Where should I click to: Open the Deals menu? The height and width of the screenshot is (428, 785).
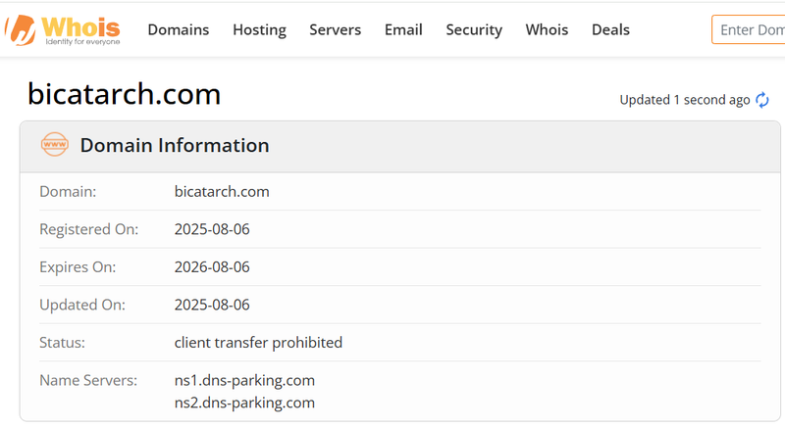[x=610, y=30]
